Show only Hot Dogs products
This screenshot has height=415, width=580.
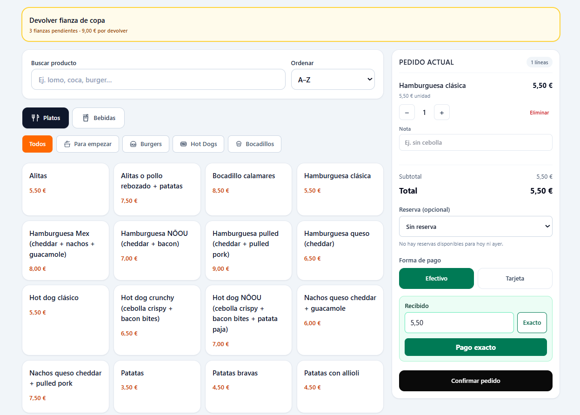tap(198, 144)
